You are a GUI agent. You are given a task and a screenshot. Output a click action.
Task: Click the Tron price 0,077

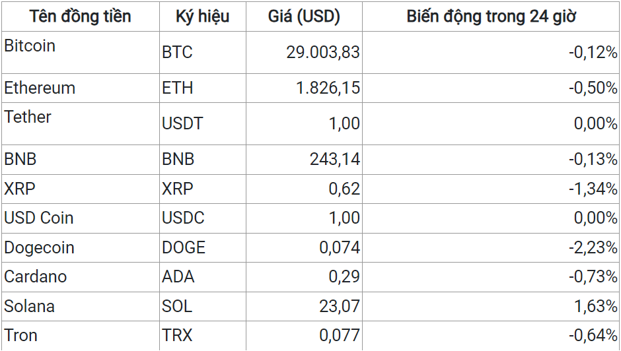click(340, 336)
